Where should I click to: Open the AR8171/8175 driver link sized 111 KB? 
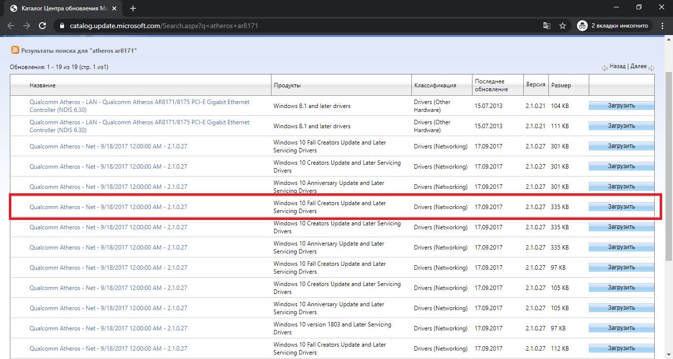click(x=139, y=126)
